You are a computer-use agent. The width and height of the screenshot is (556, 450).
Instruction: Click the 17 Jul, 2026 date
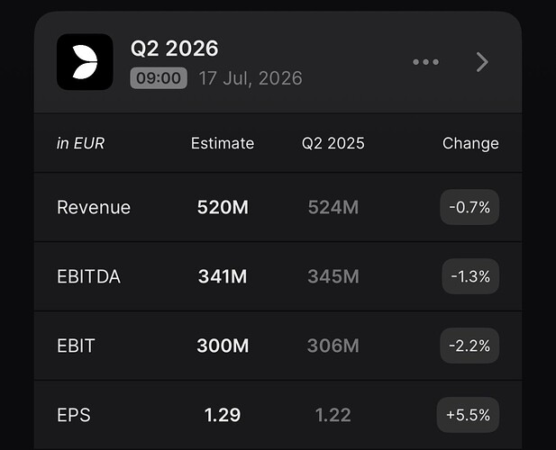[251, 78]
